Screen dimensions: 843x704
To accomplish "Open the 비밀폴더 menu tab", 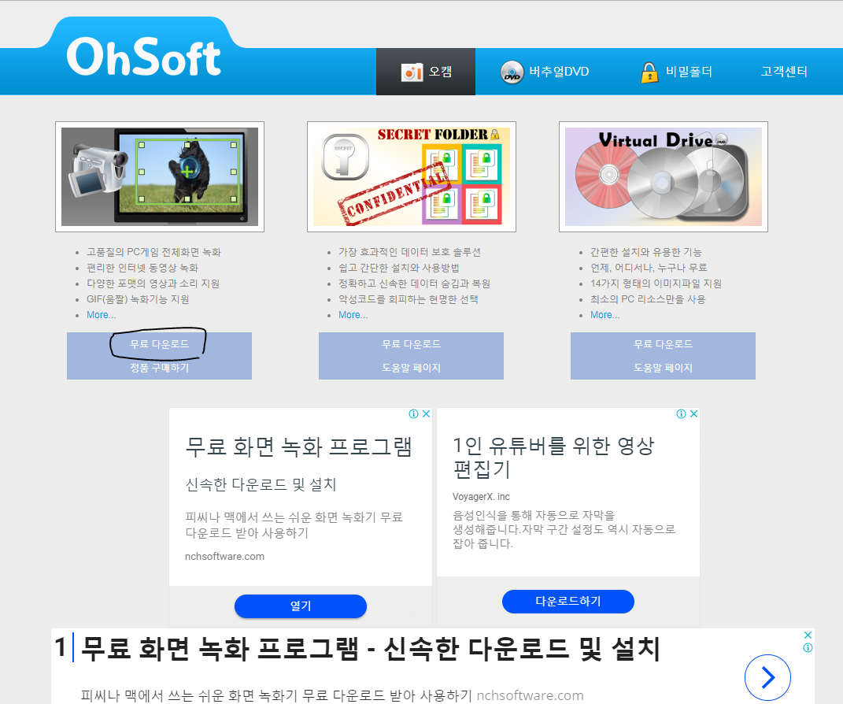I will [676, 72].
